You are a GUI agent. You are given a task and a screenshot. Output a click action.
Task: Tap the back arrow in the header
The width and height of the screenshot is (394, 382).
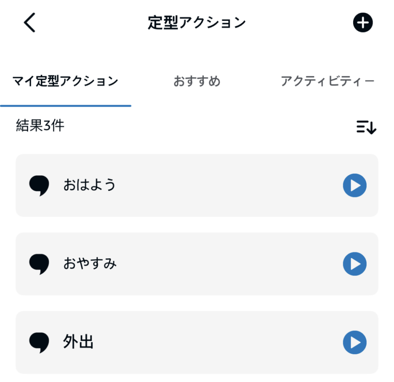click(x=30, y=23)
